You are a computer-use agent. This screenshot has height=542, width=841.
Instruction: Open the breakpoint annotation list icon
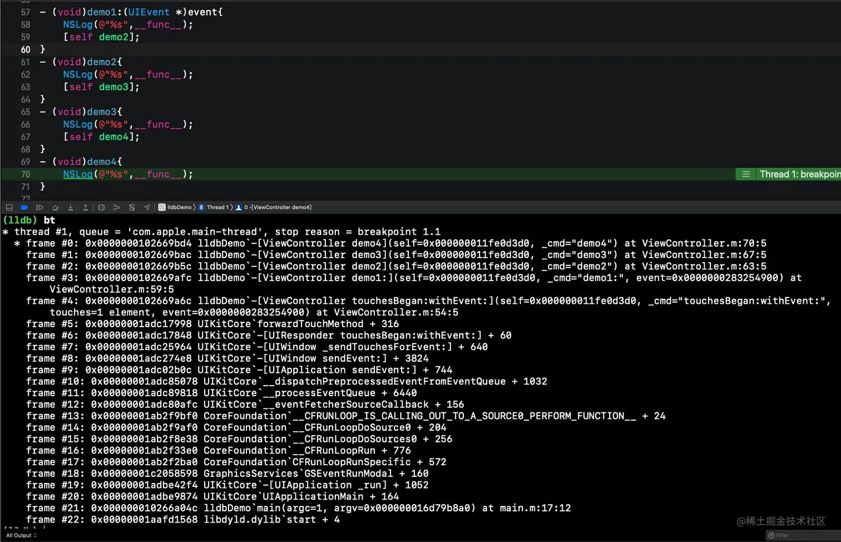coord(746,175)
